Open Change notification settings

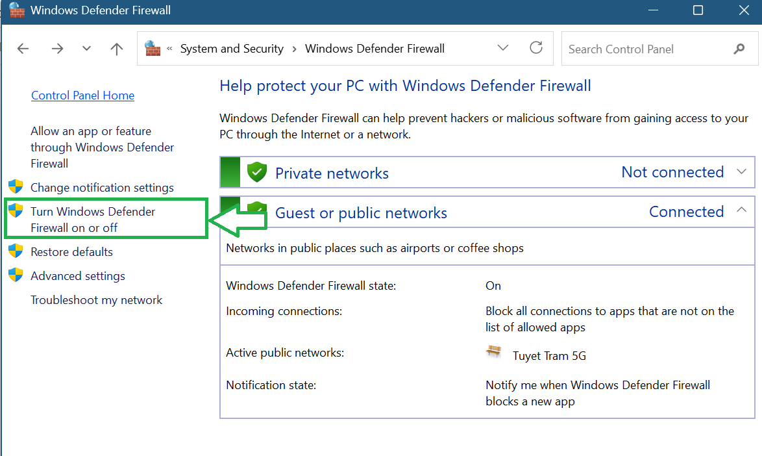pyautogui.click(x=102, y=188)
